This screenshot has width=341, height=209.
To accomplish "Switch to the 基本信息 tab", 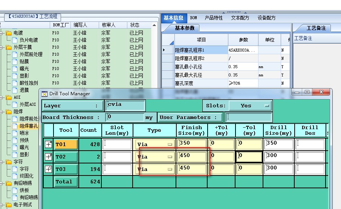I will tap(174, 18).
